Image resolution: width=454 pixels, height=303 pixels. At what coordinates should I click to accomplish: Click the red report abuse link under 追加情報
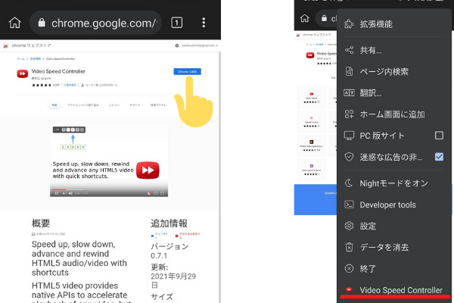[x=188, y=235]
